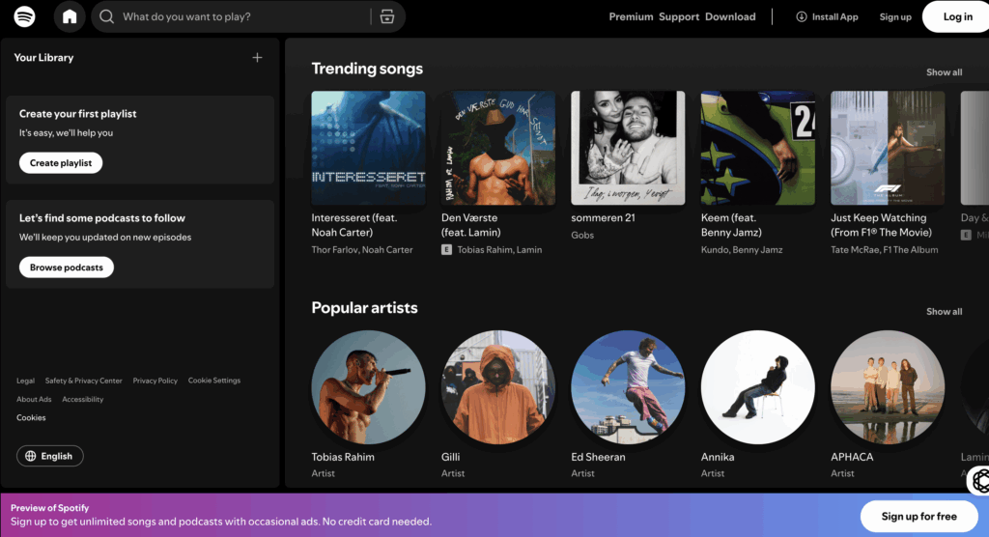
Task: Click Install App
Action: click(x=827, y=17)
